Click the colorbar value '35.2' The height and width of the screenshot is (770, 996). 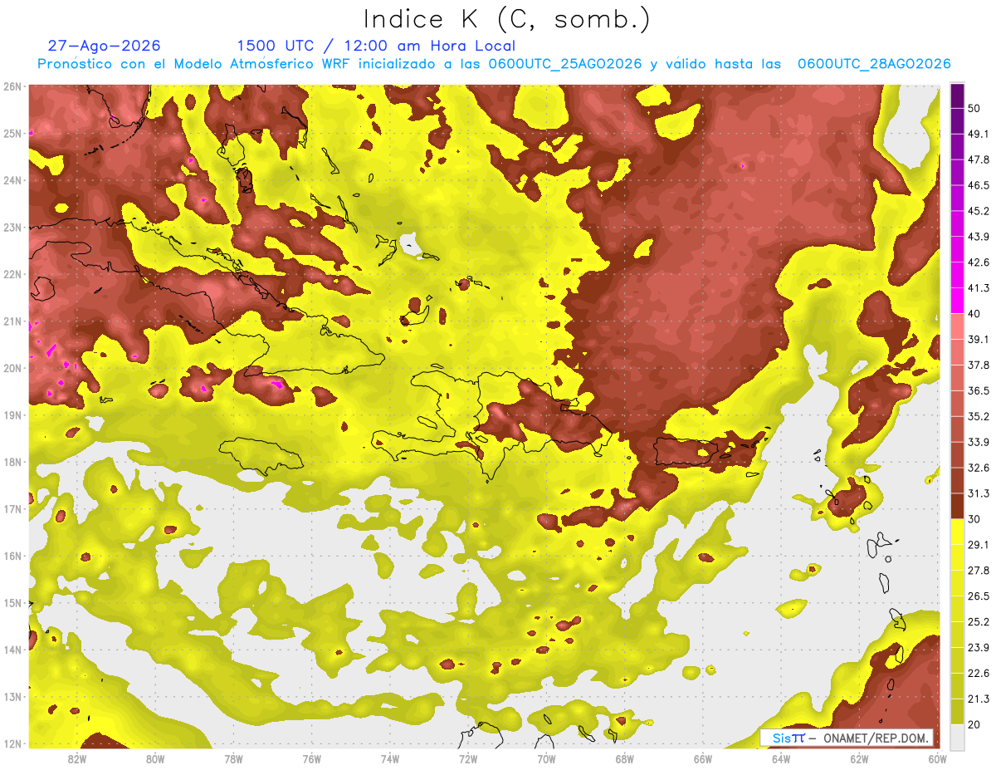979,416
